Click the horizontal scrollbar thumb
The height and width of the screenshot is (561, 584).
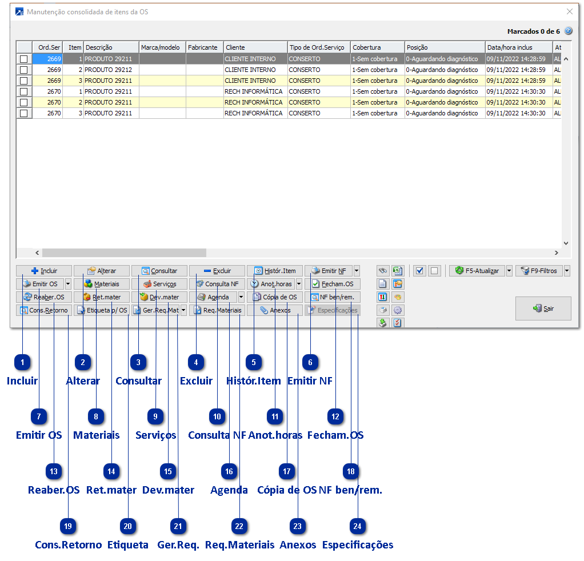click(123, 253)
